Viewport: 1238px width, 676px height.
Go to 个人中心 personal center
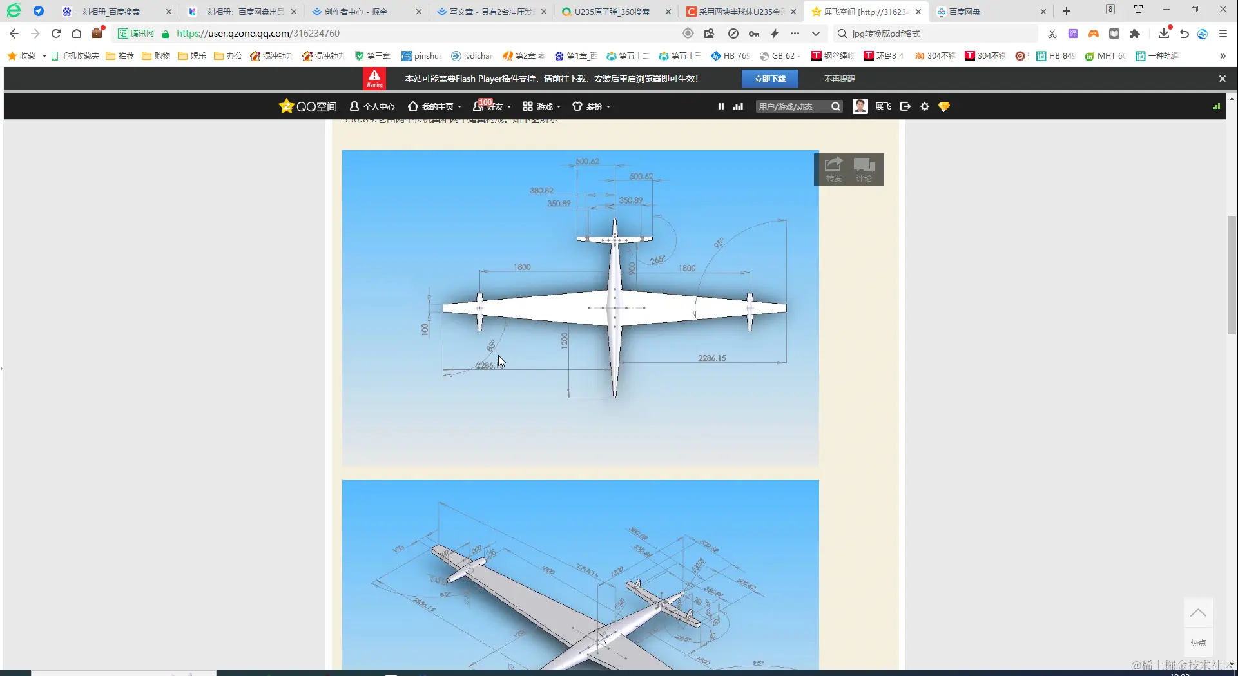[372, 106]
